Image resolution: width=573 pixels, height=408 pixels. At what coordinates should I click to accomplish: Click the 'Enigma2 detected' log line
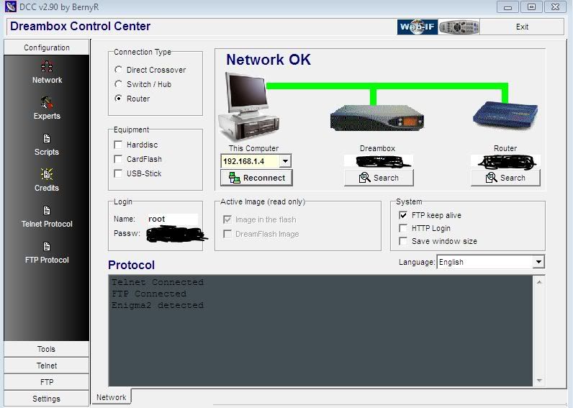click(158, 305)
